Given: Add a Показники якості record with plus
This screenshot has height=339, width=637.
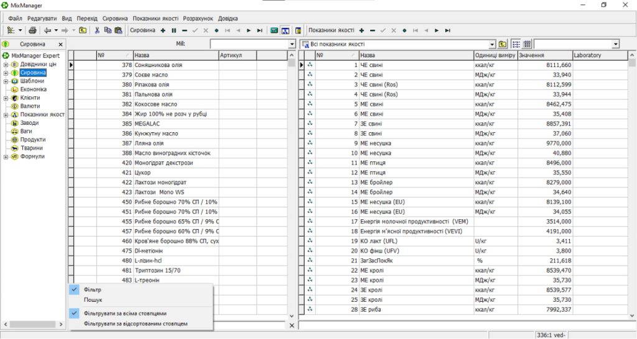Looking at the screenshot, I should (361, 30).
